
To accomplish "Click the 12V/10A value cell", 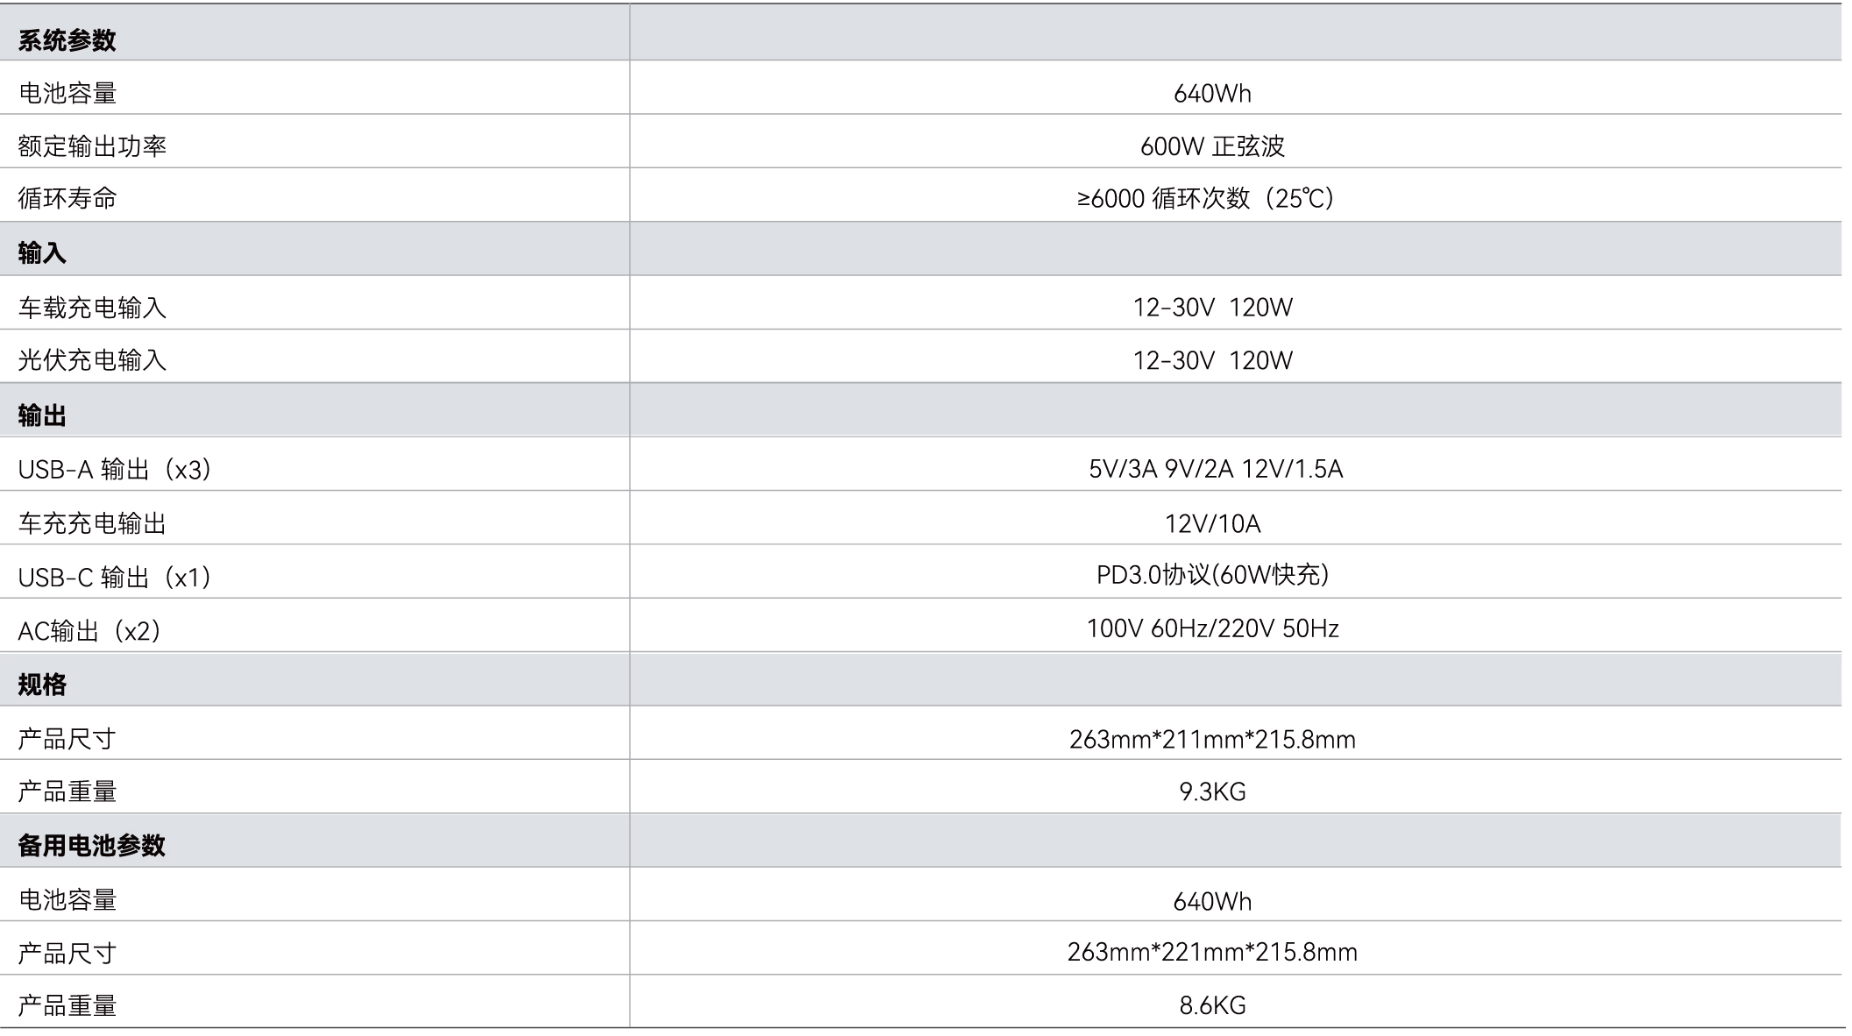I will tap(1212, 524).
